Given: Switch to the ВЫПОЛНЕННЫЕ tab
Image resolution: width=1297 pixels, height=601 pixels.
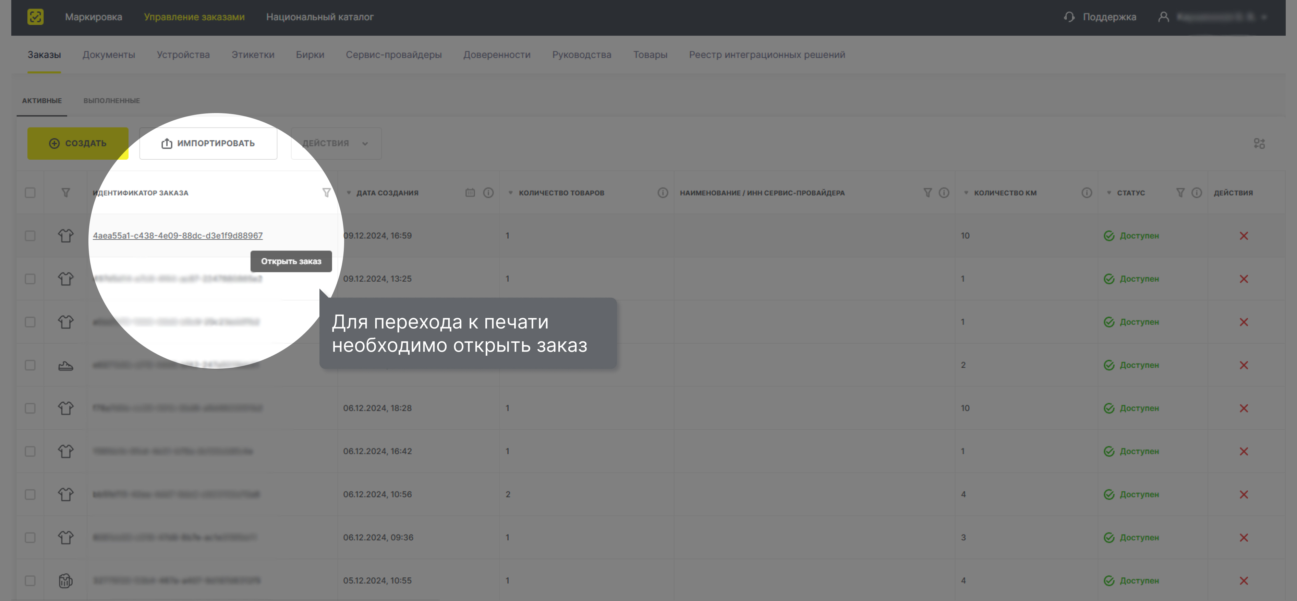Looking at the screenshot, I should 112,100.
